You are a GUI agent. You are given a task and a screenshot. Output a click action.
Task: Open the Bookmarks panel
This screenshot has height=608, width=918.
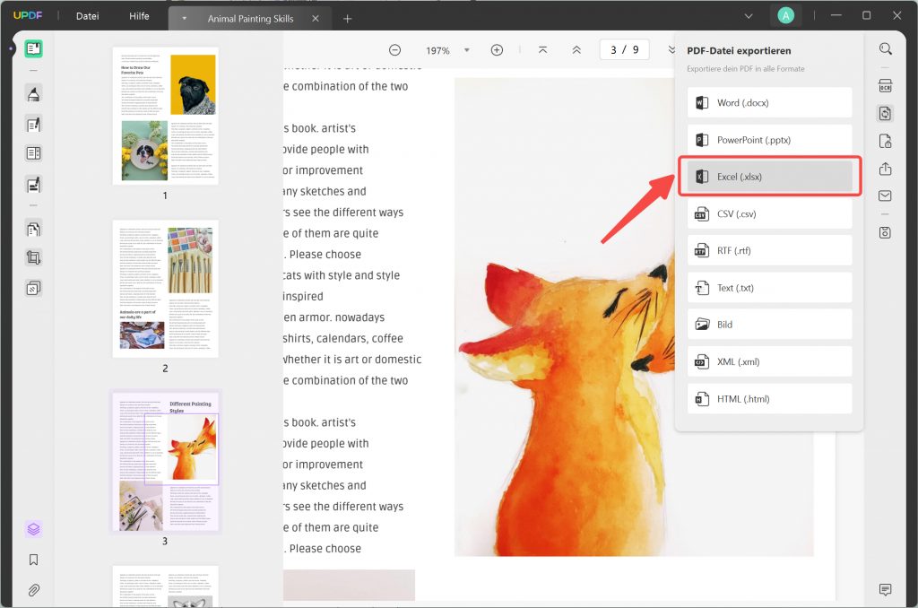(x=33, y=560)
